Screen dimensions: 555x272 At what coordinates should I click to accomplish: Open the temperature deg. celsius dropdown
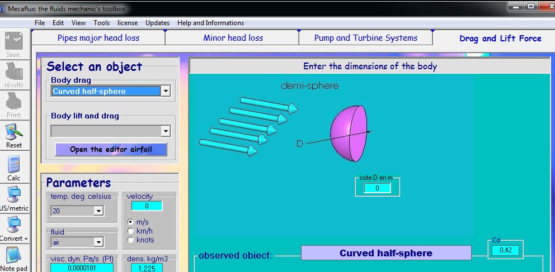[98, 211]
